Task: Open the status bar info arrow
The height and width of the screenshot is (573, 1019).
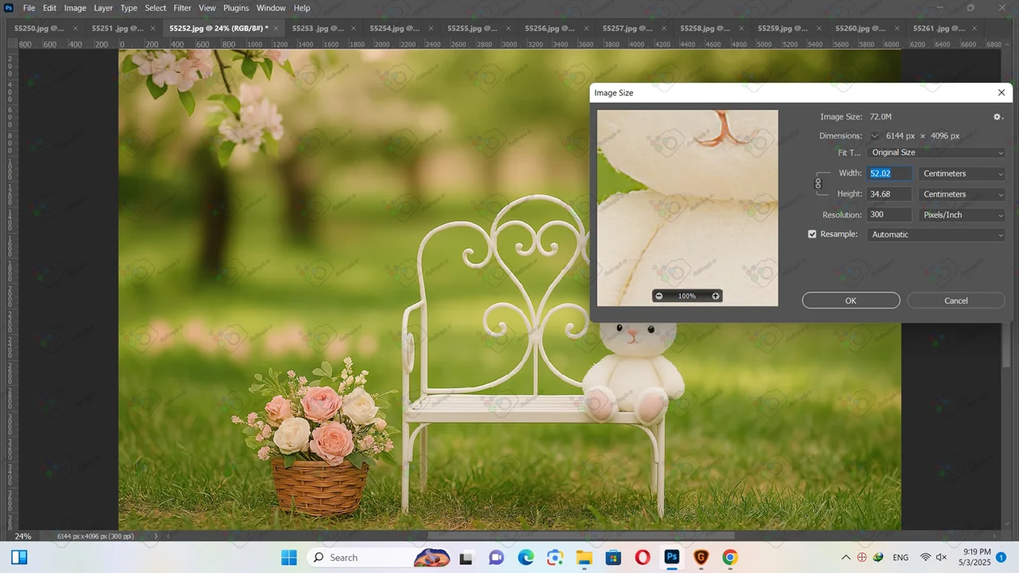Action: [x=156, y=536]
